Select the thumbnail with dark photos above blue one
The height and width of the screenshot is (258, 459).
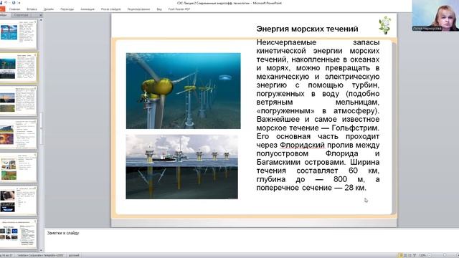[18, 201]
